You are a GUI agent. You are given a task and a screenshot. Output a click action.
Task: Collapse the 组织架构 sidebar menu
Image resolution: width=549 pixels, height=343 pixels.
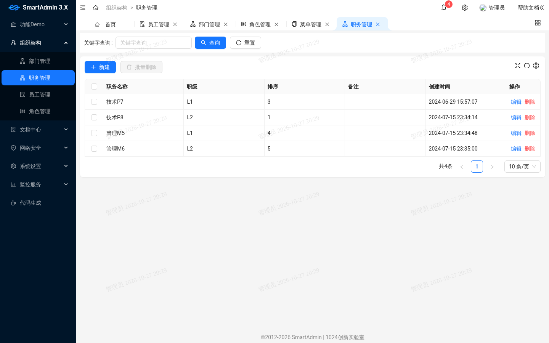click(38, 43)
